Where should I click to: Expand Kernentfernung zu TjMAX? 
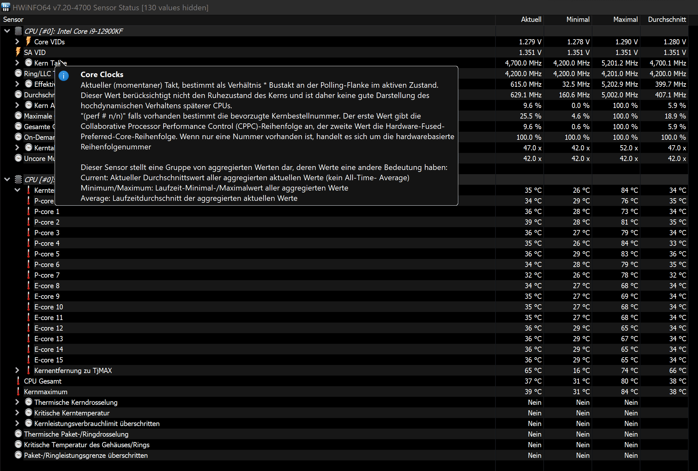click(x=17, y=370)
